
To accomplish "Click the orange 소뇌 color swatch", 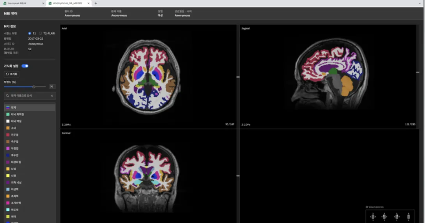I will tap(8, 128).
